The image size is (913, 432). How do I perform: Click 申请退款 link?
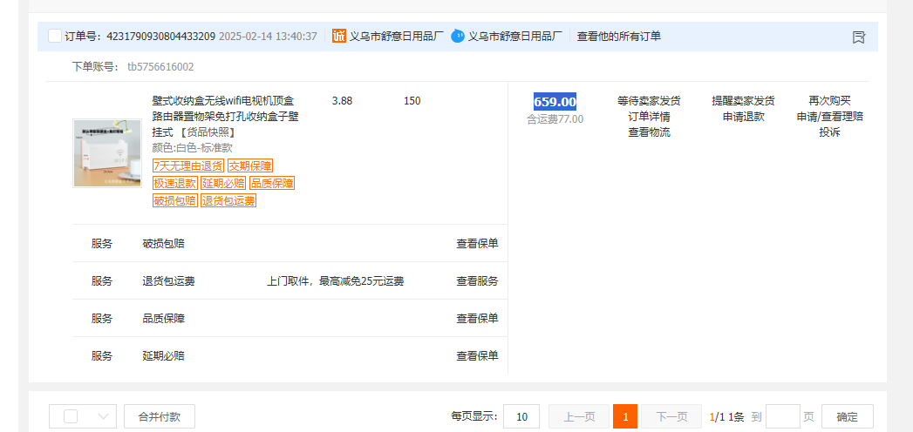click(x=743, y=117)
